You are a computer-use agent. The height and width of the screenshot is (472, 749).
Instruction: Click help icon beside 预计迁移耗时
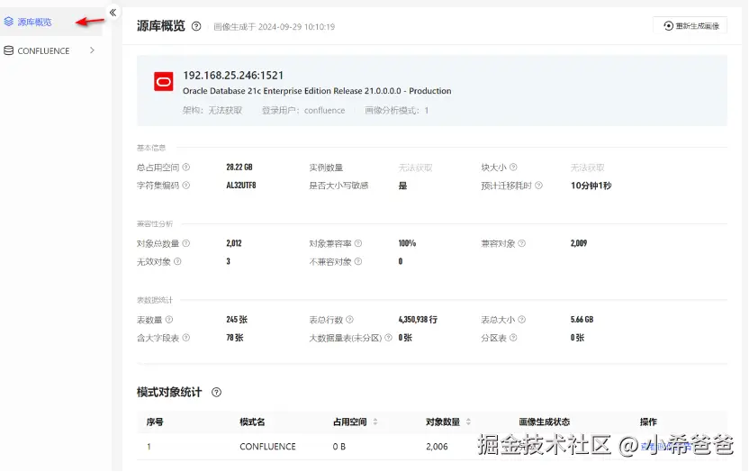tap(538, 186)
